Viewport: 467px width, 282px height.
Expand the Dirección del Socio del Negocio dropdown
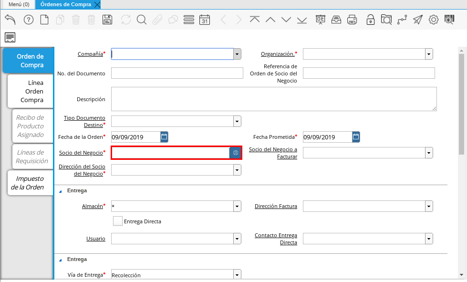tap(237, 170)
